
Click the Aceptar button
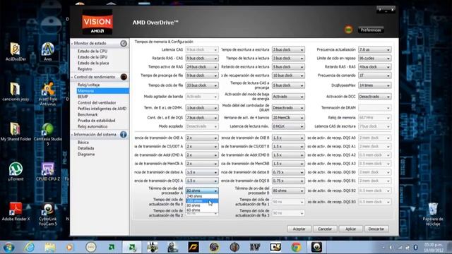click(299, 229)
